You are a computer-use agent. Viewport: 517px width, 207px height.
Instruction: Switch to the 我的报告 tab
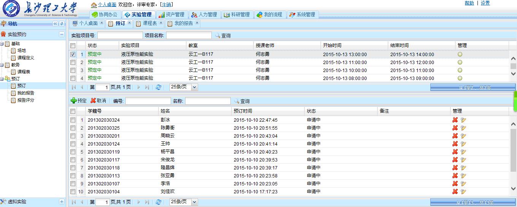coord(184,24)
